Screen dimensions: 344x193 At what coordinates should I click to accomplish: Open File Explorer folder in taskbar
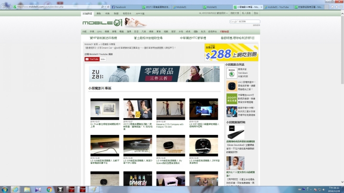pos(27,190)
